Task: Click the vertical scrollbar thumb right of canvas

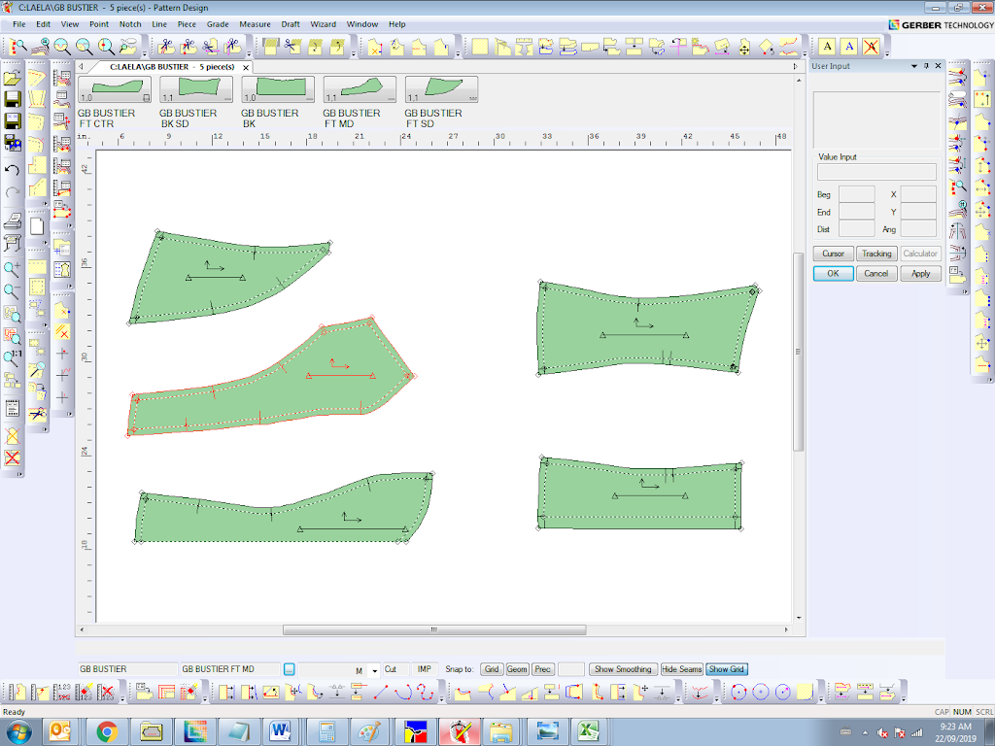Action: (799, 352)
